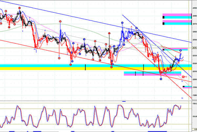The width and height of the screenshot is (197, 132).
Task: Click black square marker on 2070 zone
Action: (x=164, y=23)
